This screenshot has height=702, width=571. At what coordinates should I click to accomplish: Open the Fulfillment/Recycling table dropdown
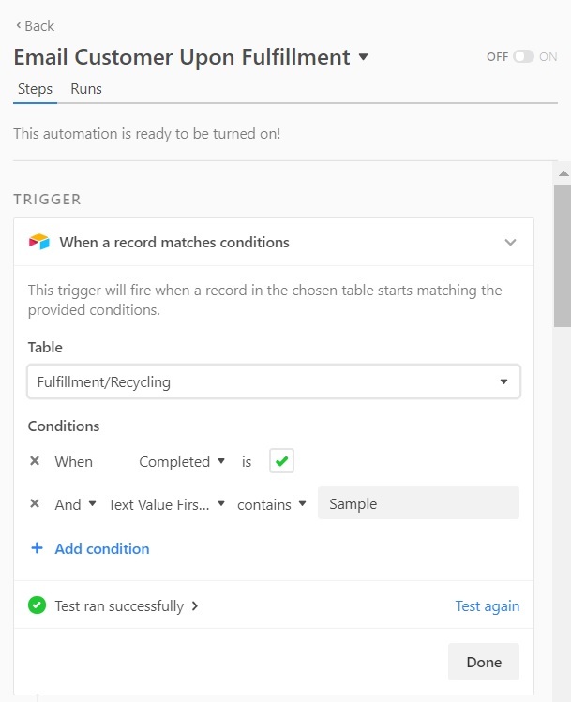tap(274, 381)
